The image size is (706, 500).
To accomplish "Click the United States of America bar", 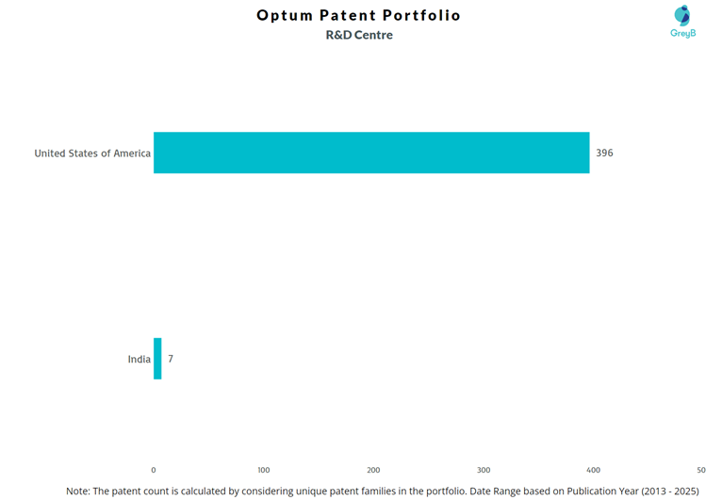I will (371, 153).
